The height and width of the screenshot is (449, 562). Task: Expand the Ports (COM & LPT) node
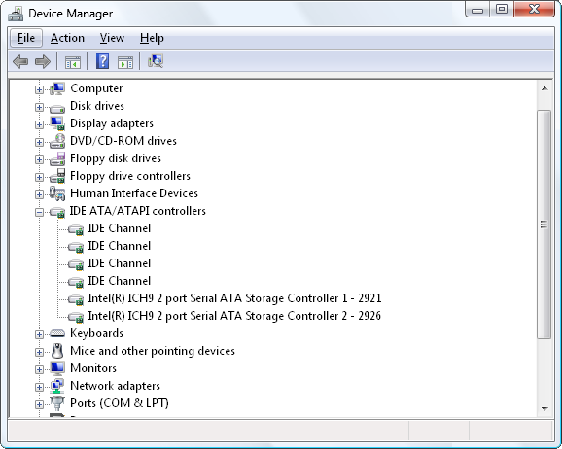coord(39,404)
